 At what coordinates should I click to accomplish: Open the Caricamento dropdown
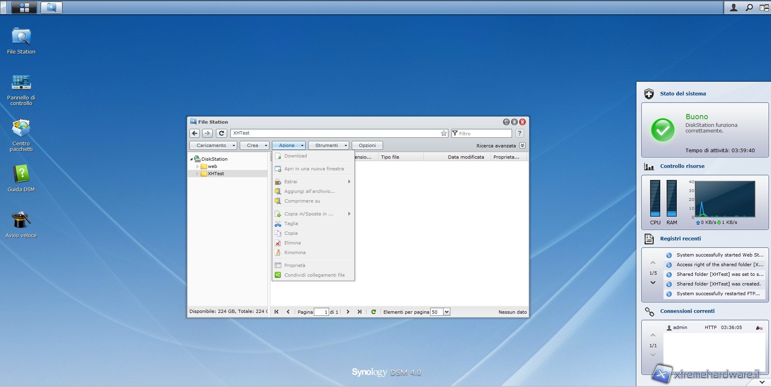point(213,145)
